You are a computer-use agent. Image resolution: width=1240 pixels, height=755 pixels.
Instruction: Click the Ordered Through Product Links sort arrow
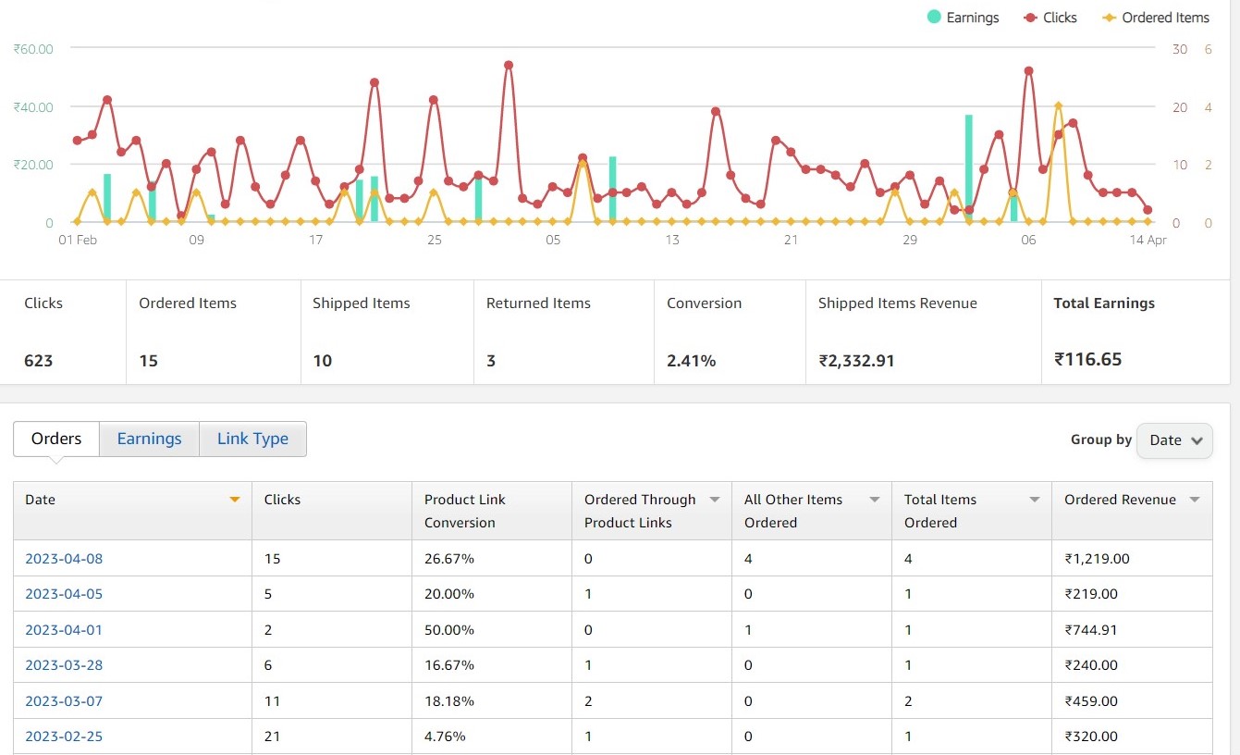(x=715, y=499)
